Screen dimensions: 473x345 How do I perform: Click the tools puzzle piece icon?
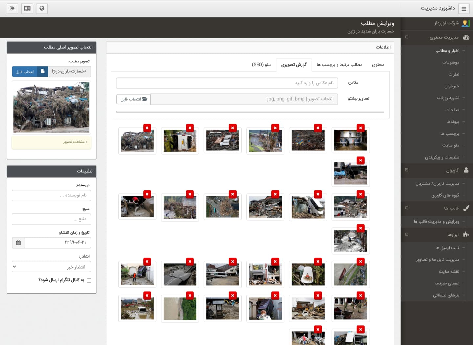coord(466,234)
